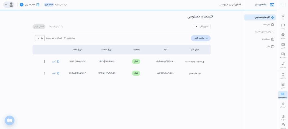
Task: Open more options for وب سایت جدید-تست row
Action: click(x=44, y=61)
